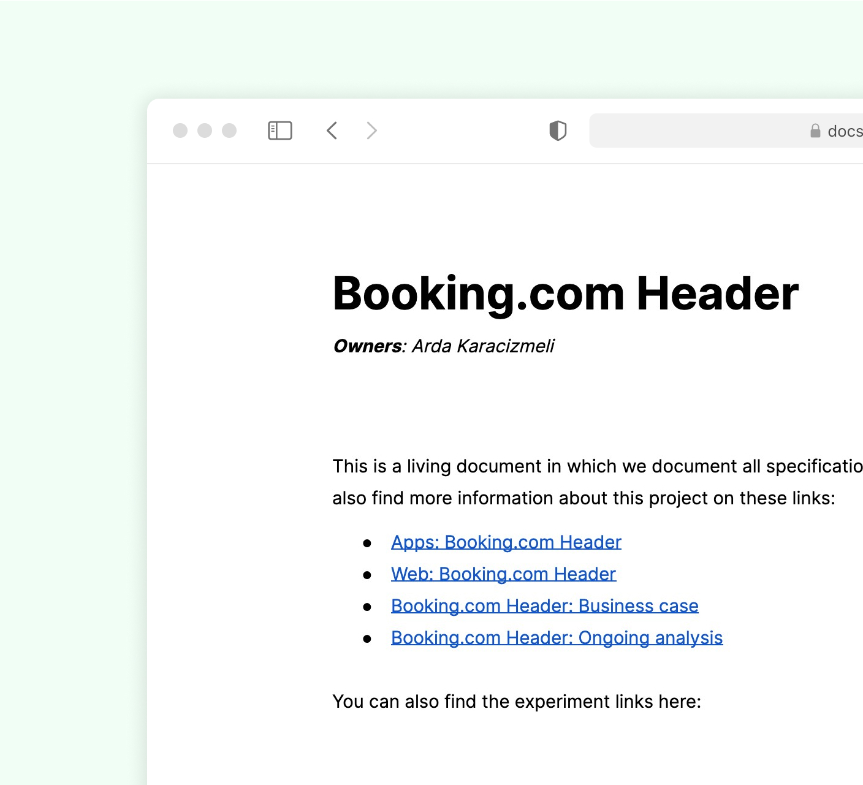Open the Apps: Booking.com Header link
Image resolution: width=863 pixels, height=785 pixels.
point(506,542)
